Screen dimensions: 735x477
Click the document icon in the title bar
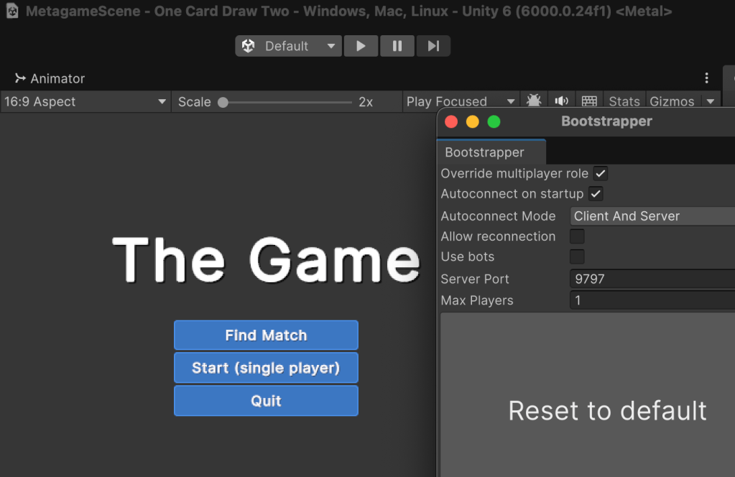coord(12,11)
